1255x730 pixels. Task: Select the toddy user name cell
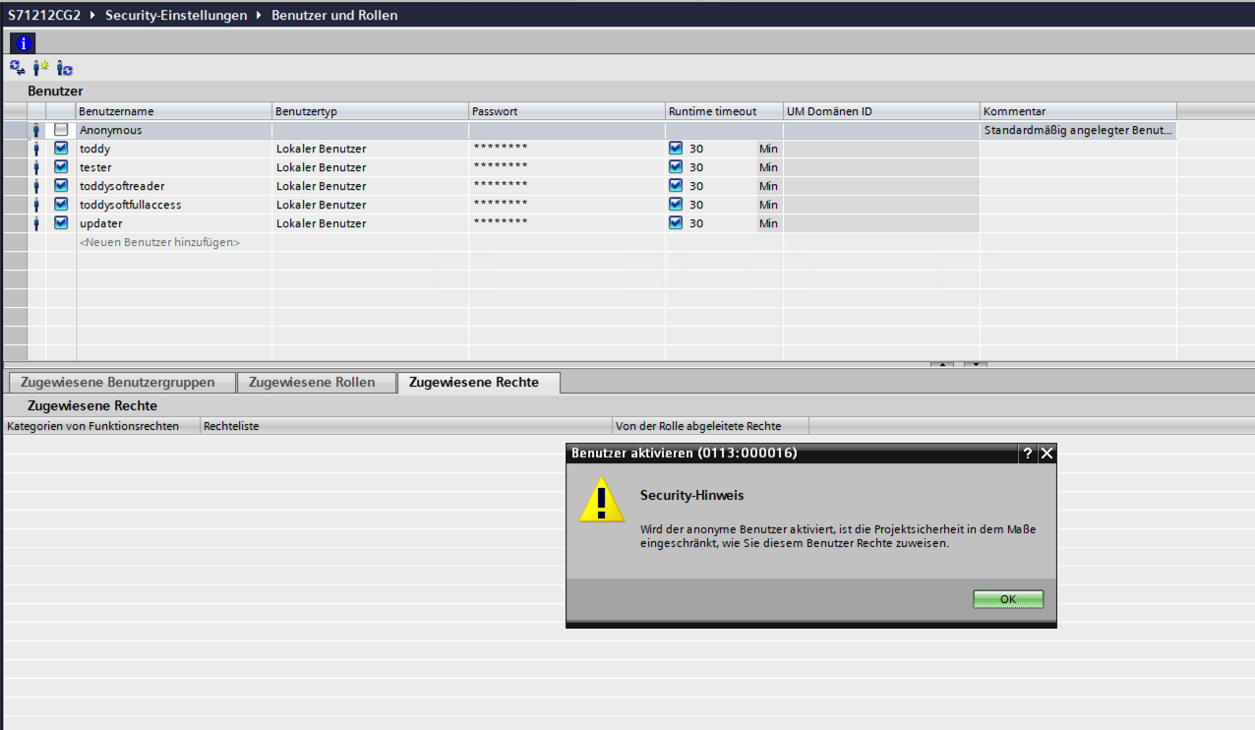[174, 149]
